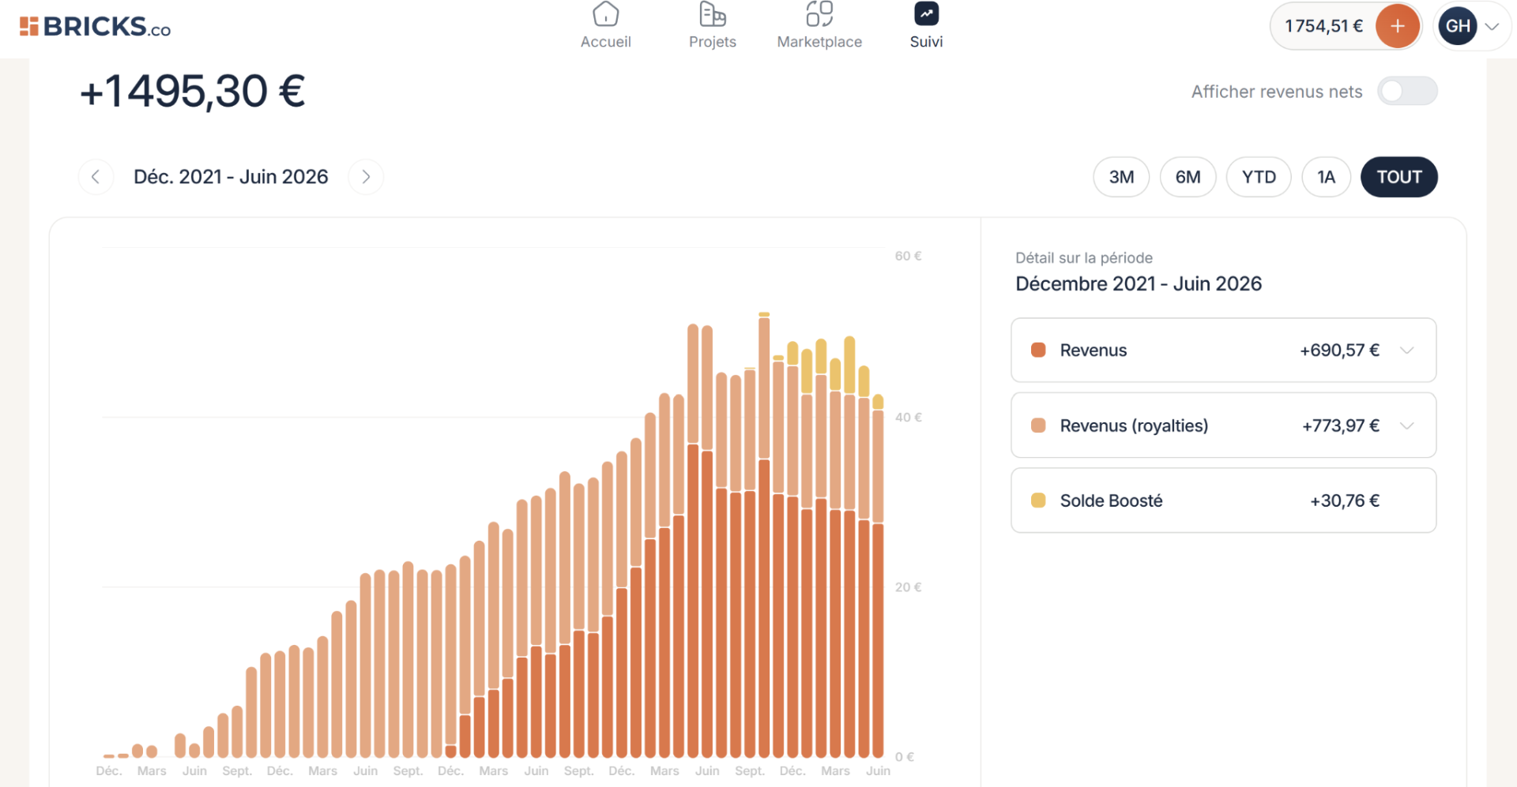Select the 3M period option
This screenshot has height=787, width=1517.
[1121, 177]
